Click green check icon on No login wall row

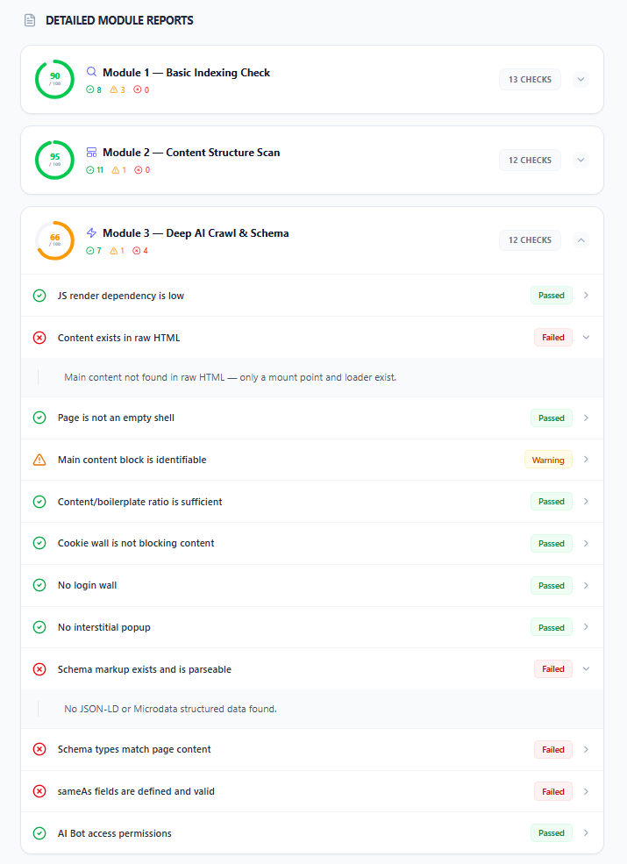pyautogui.click(x=39, y=585)
